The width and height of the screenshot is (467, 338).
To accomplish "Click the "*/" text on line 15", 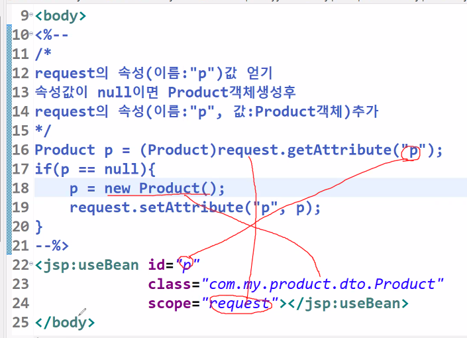I will 43,131.
